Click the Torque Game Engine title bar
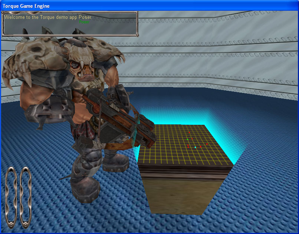The image size is (299, 234). pos(26,6)
